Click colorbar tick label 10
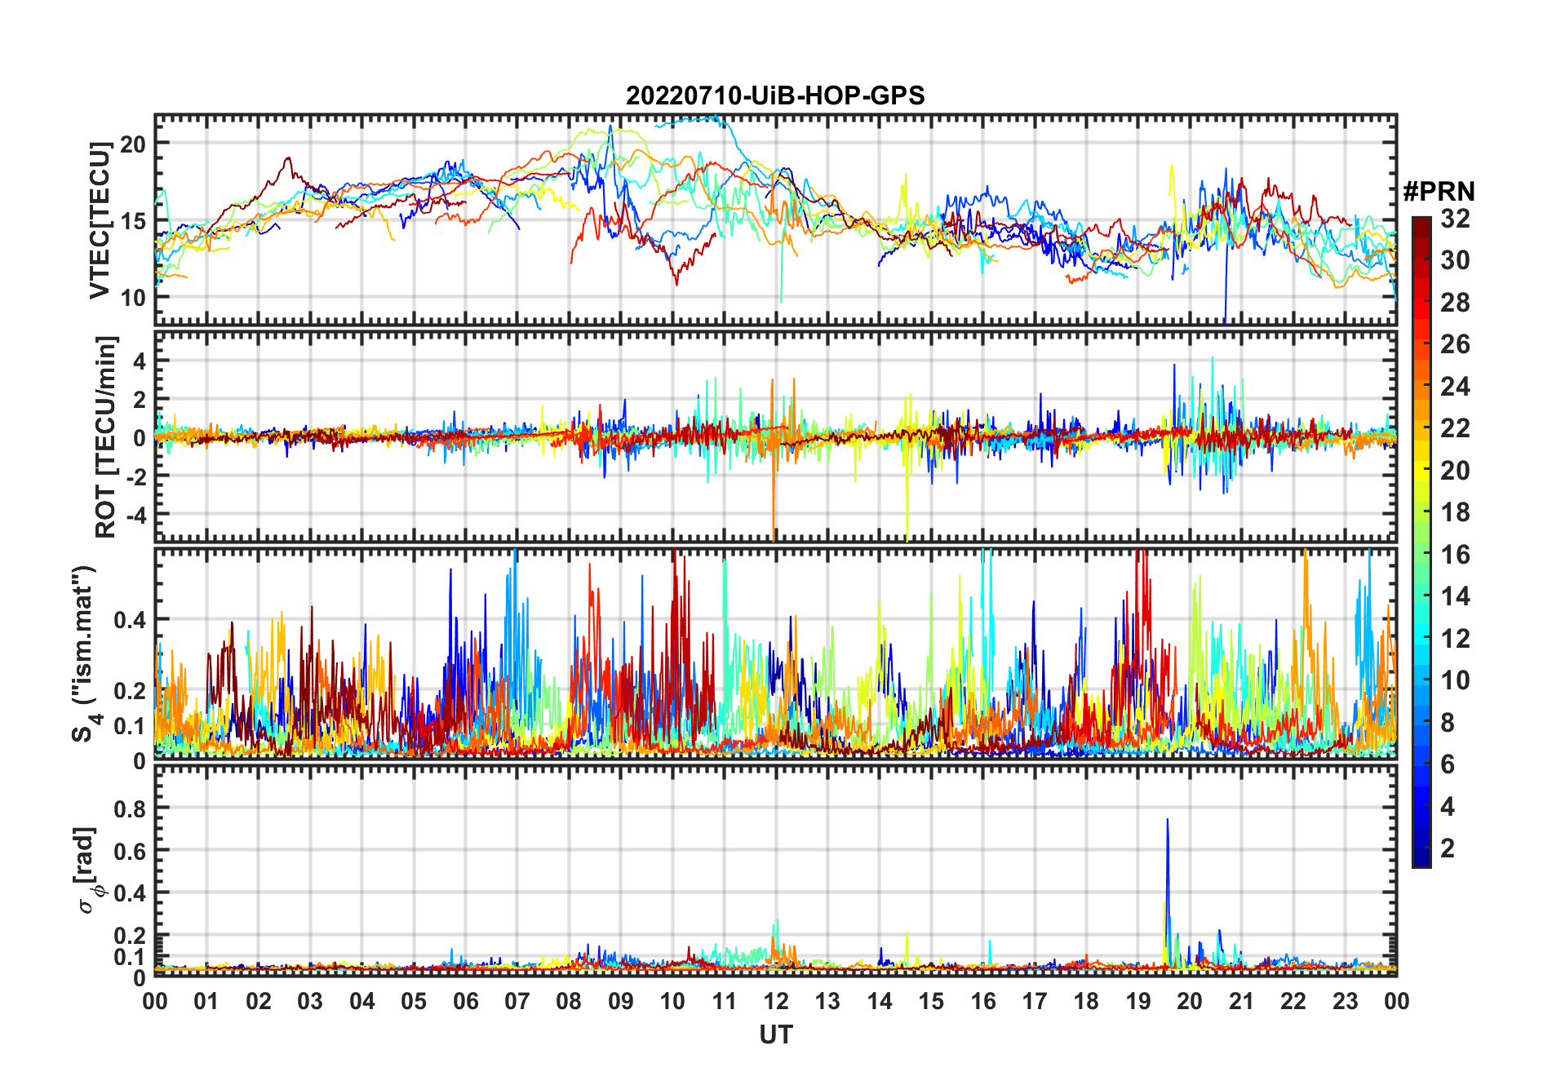Viewport: 1552px width, 1085px height. click(1455, 680)
